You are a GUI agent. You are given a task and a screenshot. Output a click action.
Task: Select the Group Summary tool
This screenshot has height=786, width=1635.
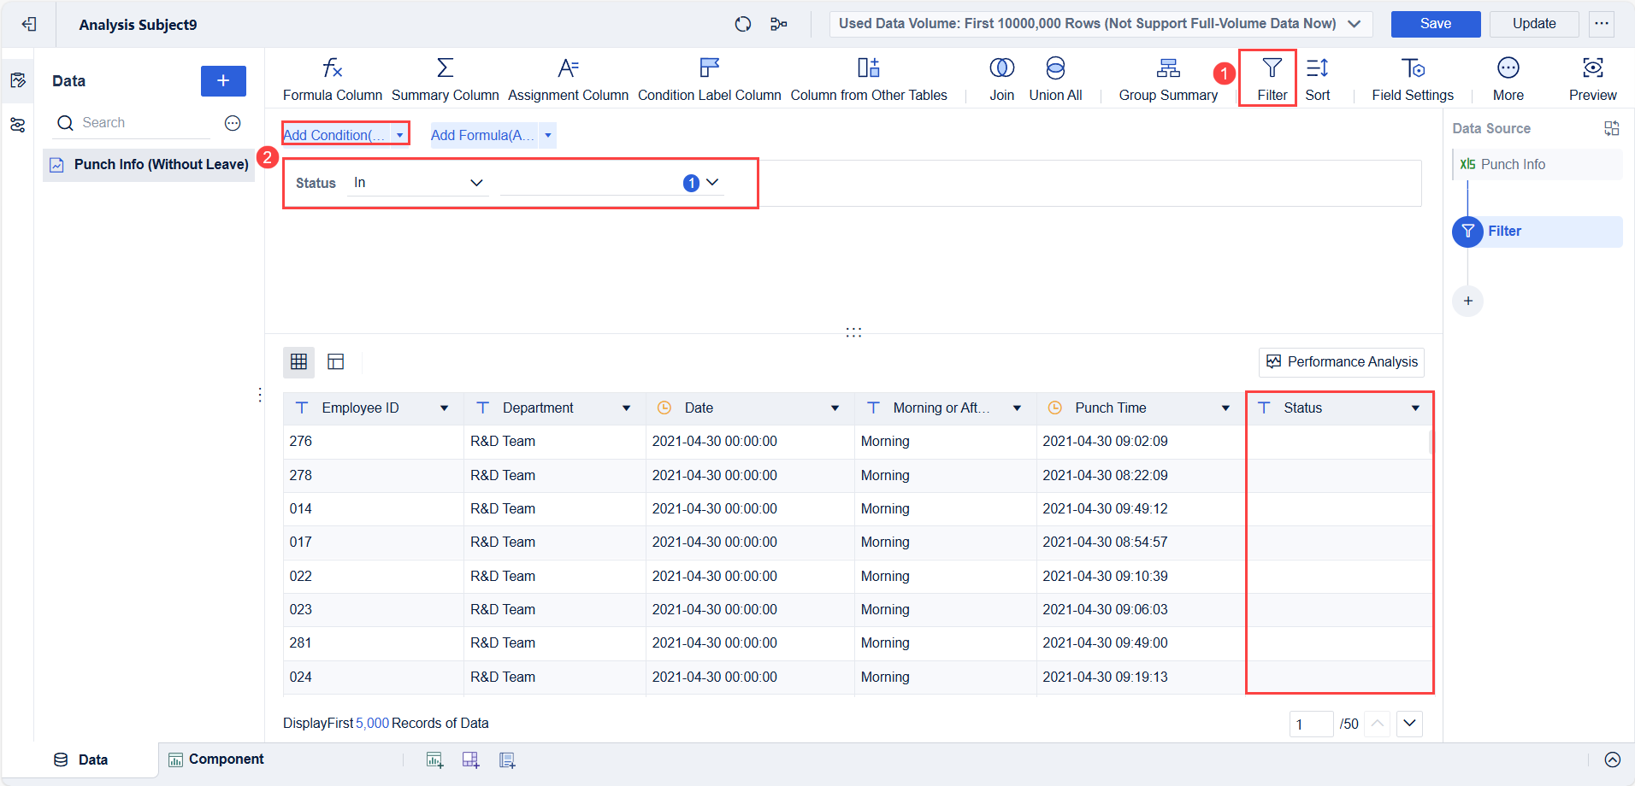click(x=1167, y=78)
